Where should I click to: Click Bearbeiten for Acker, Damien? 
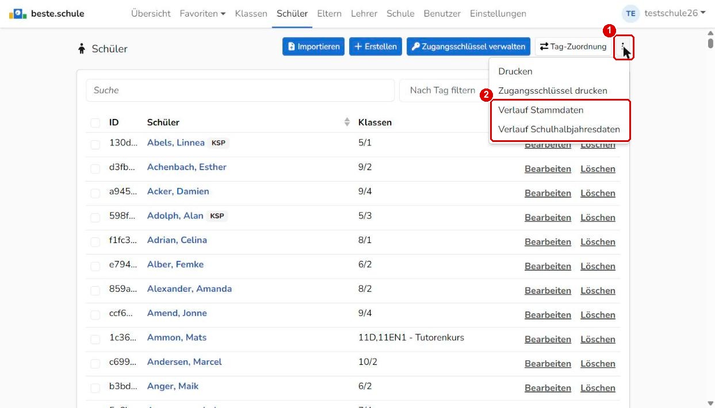pyautogui.click(x=548, y=193)
